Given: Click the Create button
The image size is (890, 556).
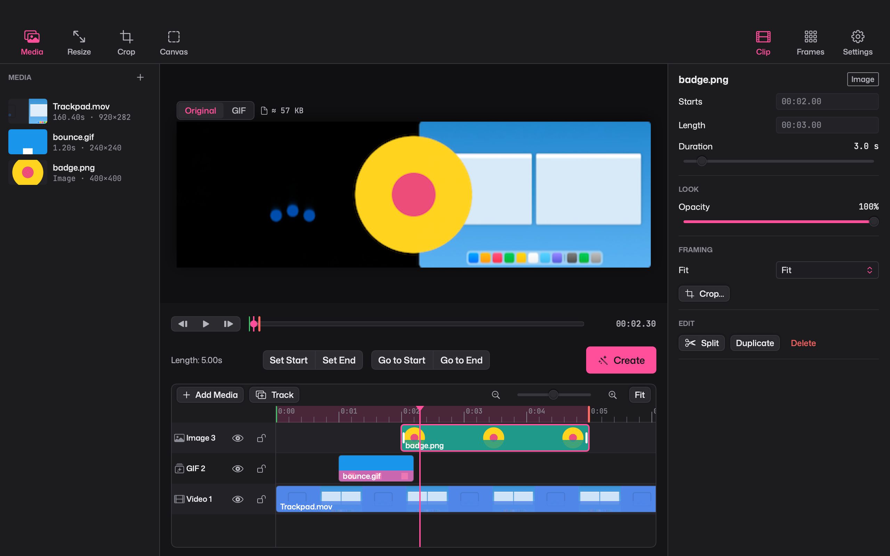Looking at the screenshot, I should coord(621,360).
